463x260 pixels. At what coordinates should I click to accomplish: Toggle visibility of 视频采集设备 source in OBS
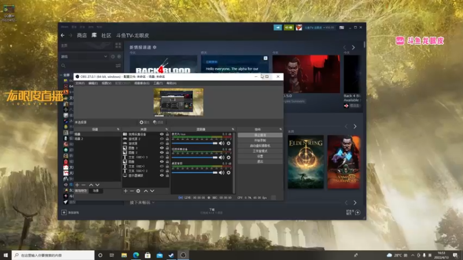coord(161,134)
